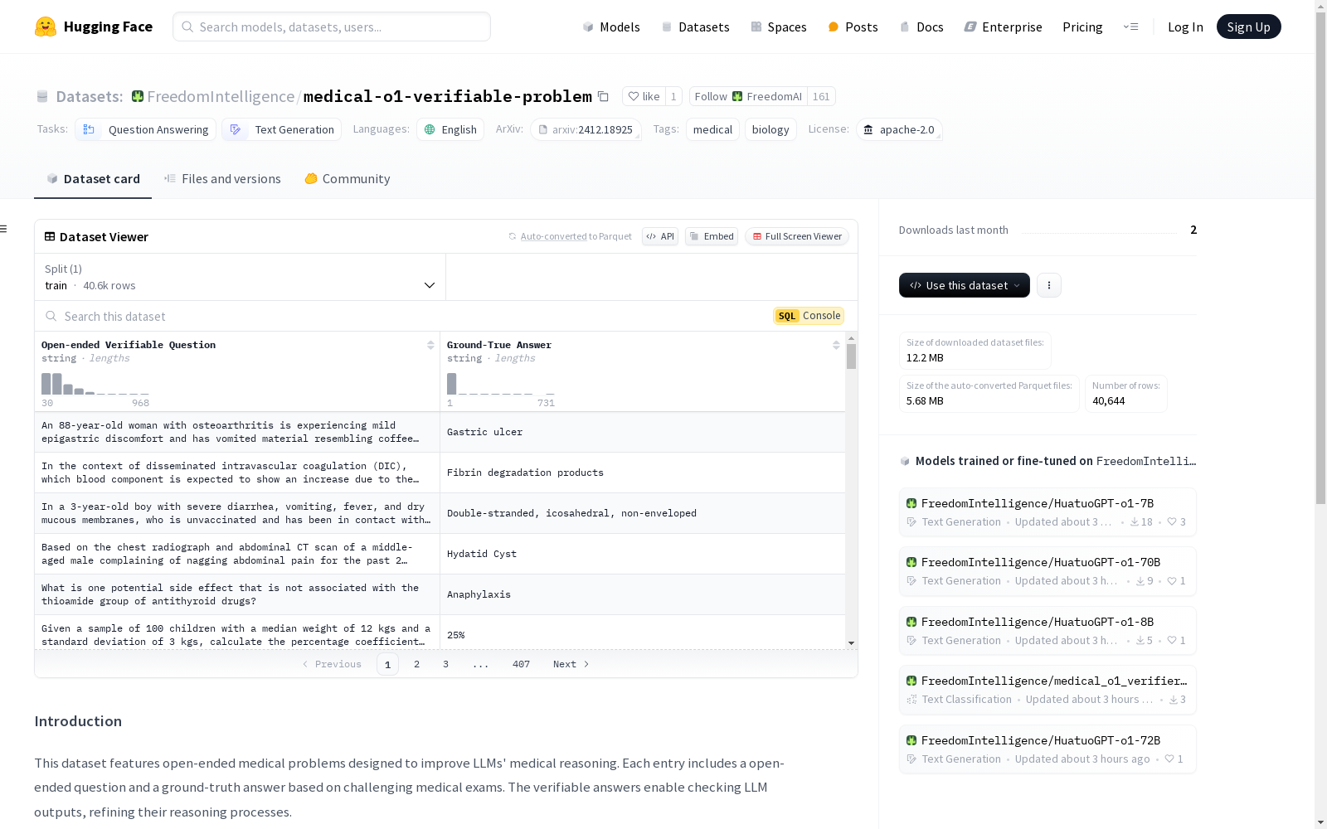Image resolution: width=1327 pixels, height=829 pixels.
Task: Open Datasets in top navigation
Action: (695, 27)
